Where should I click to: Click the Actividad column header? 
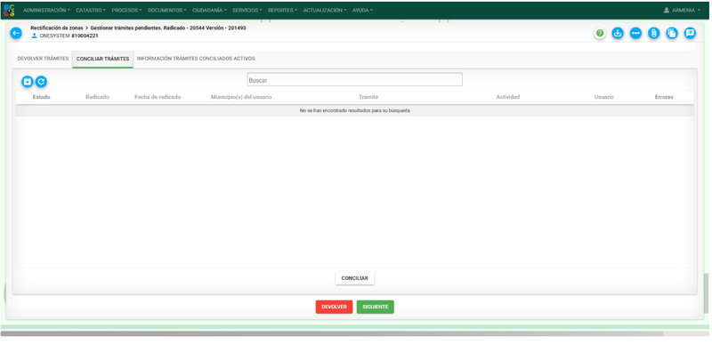(x=507, y=97)
